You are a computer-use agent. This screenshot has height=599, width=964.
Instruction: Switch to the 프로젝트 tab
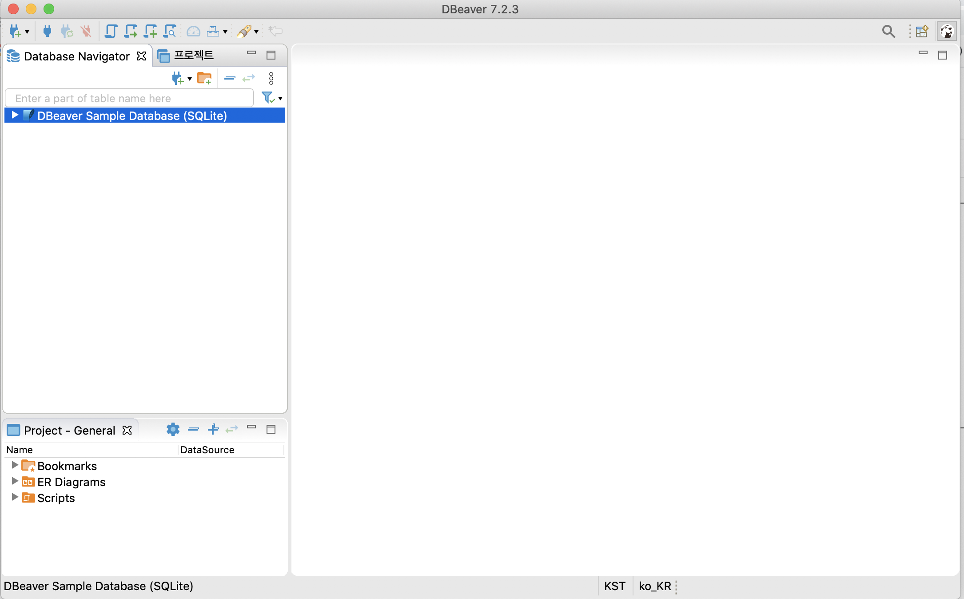click(x=193, y=56)
